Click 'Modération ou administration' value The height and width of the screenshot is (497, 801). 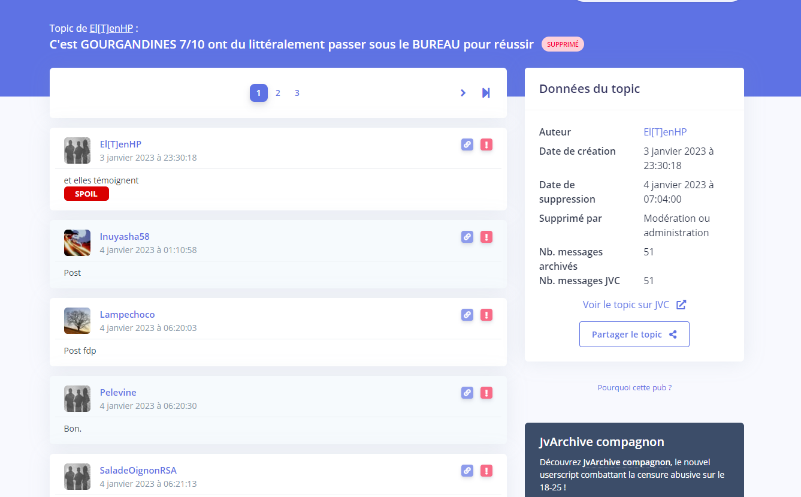[x=676, y=225]
